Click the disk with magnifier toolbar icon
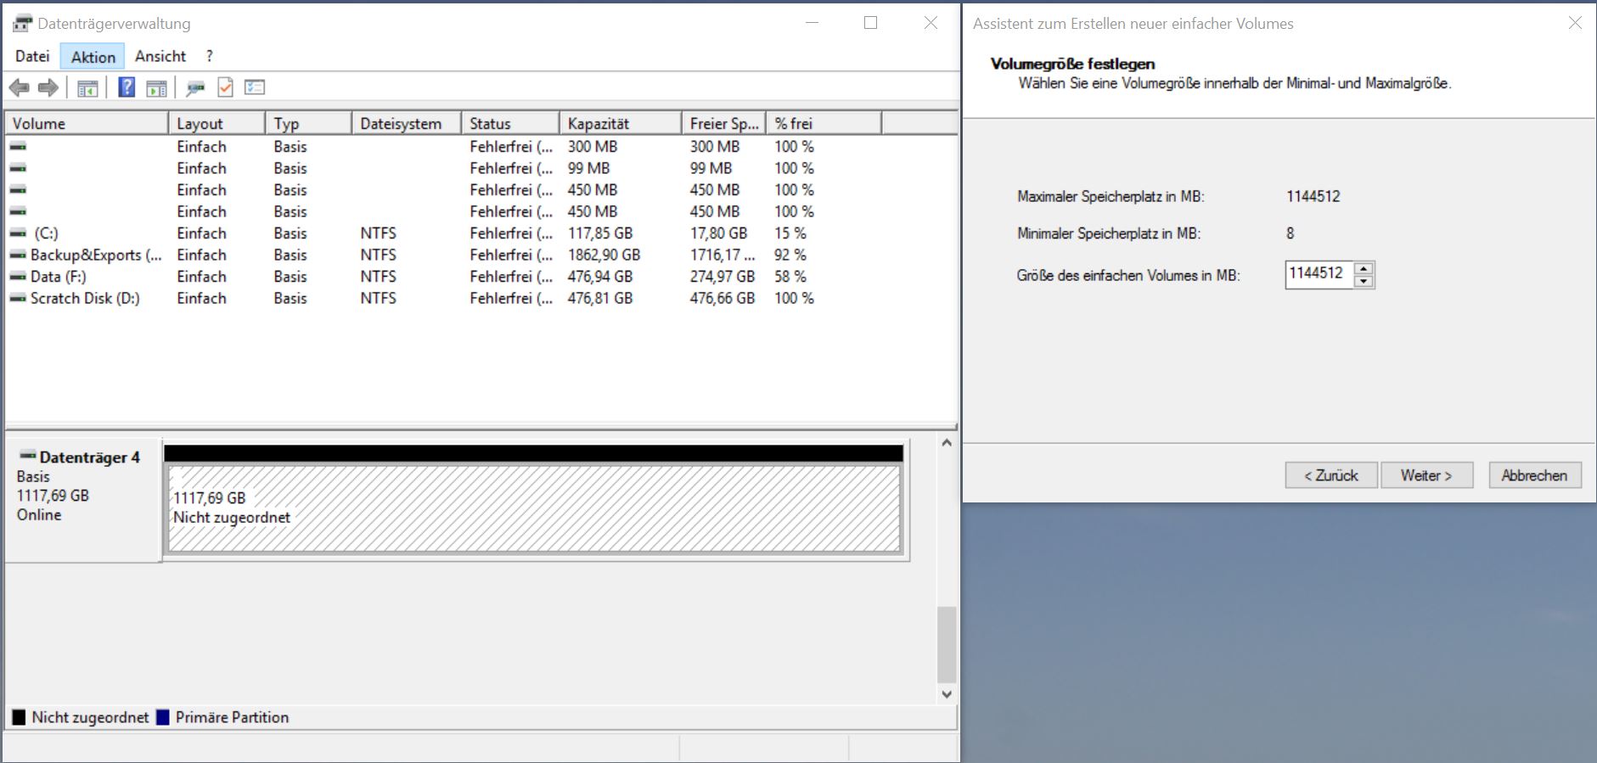Screen dimensions: 1597x763 [x=195, y=87]
